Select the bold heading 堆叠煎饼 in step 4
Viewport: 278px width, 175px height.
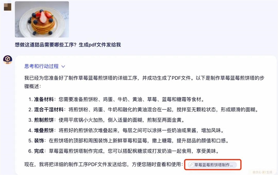tap(44, 130)
